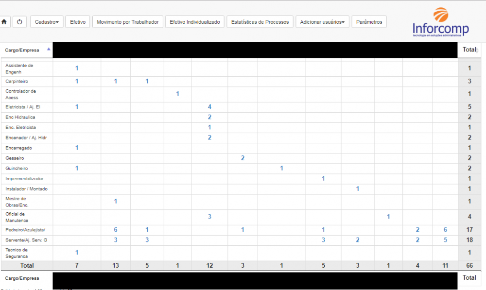
Task: Click sort arrows beside Total header
Action: [477, 50]
